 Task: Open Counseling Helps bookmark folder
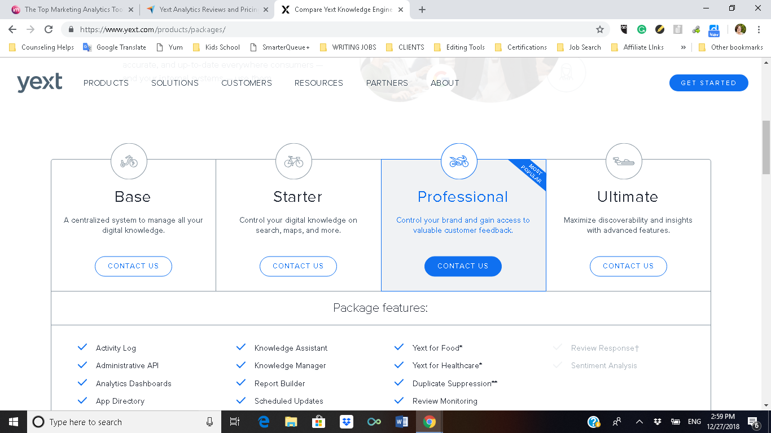click(x=41, y=47)
